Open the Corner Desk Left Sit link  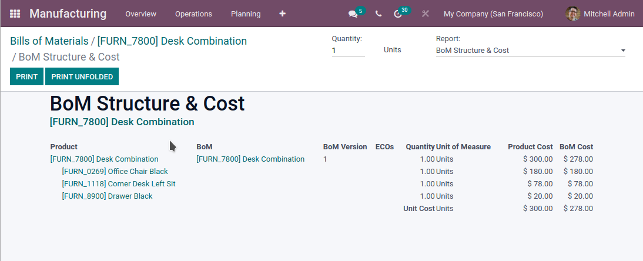point(119,184)
